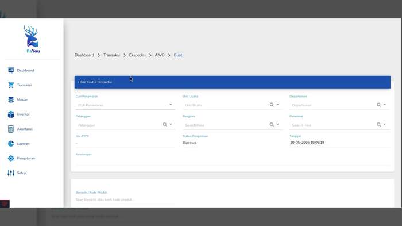
Task: Open the Dashboard sidebar icon
Action: click(11, 70)
